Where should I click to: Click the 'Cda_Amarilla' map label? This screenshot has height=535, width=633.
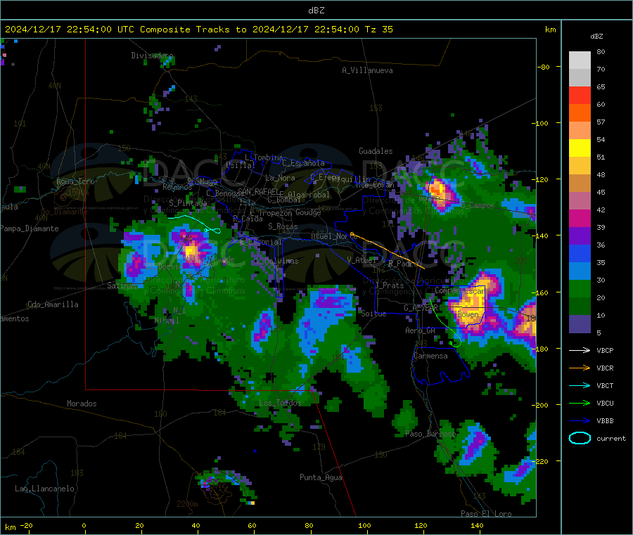coord(53,304)
